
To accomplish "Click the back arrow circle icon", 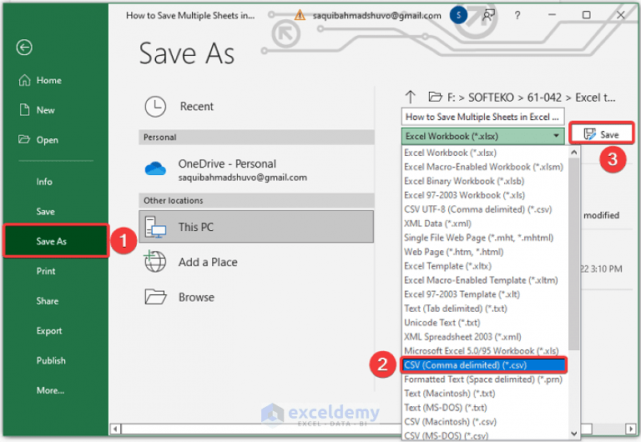I will click(x=24, y=48).
